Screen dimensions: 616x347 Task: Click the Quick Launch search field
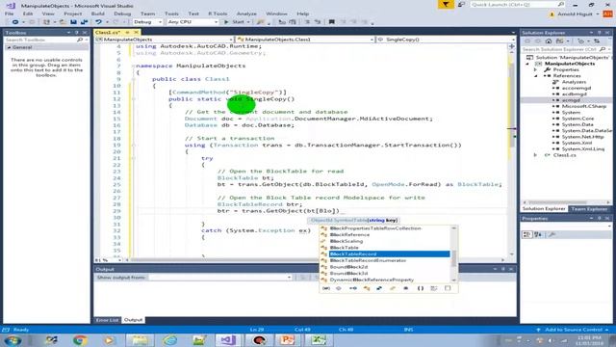click(518, 4)
